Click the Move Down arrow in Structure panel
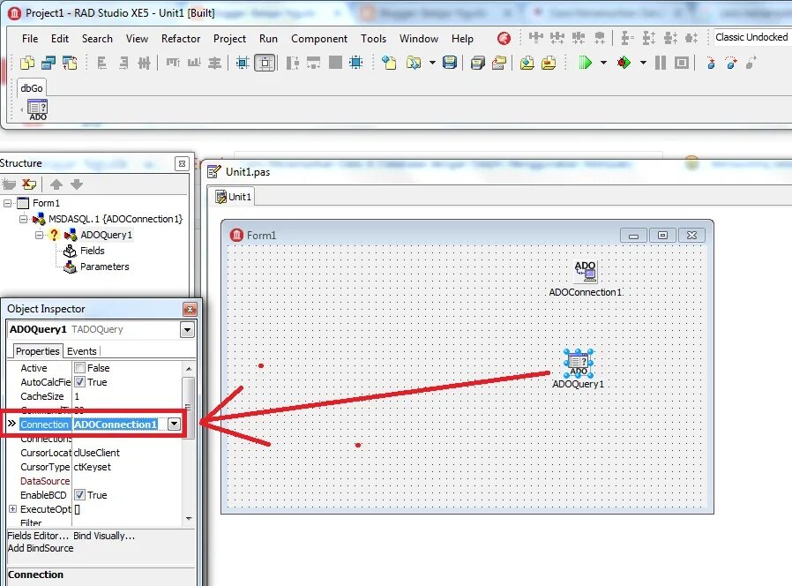Screen dimensions: 792x586 coord(77,184)
